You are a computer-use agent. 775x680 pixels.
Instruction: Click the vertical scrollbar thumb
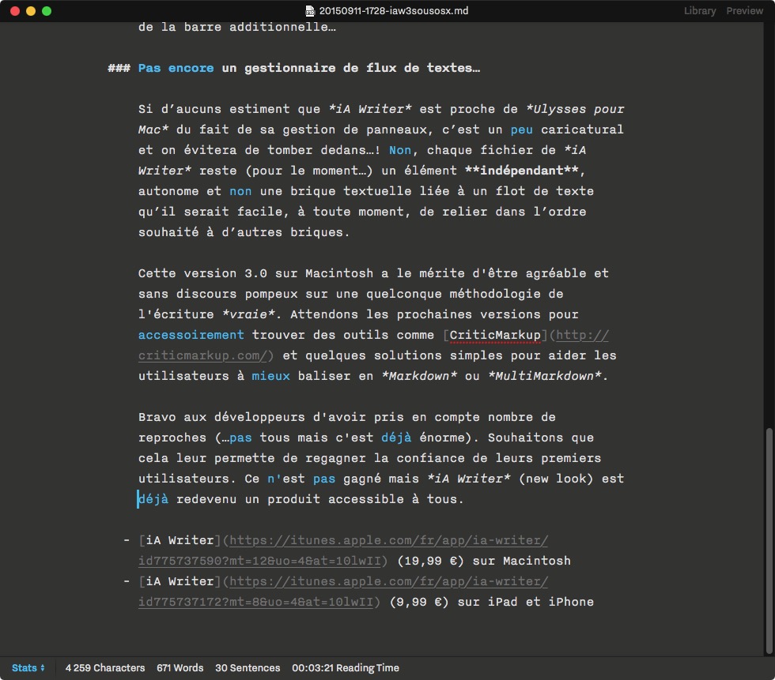(769, 540)
